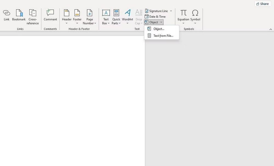Open the Symbol gallery
The image size is (274, 166).
click(195, 15)
